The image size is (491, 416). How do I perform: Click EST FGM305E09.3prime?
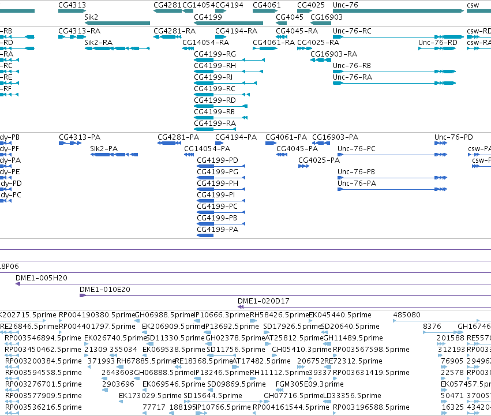coord(310,384)
